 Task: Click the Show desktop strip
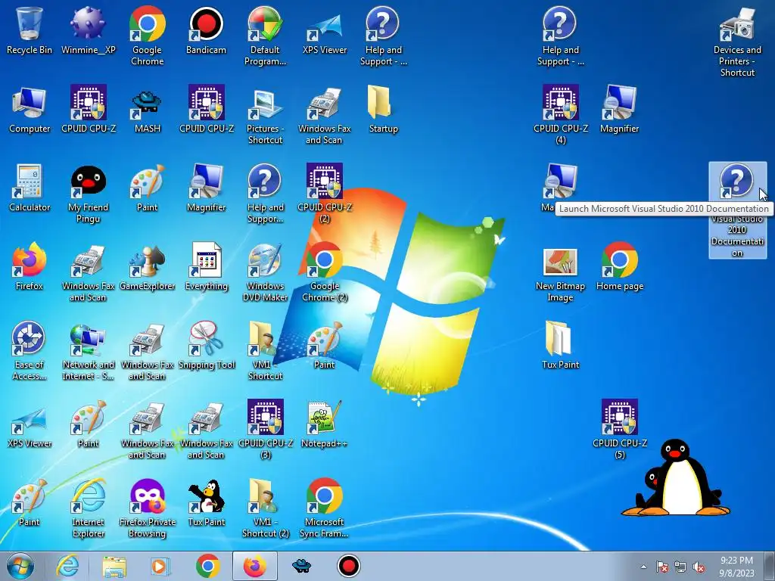770,566
